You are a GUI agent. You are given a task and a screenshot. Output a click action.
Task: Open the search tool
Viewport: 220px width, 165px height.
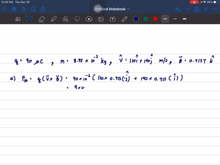pos(23,9)
